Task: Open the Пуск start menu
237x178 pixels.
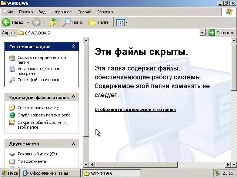Action: pos(10,173)
